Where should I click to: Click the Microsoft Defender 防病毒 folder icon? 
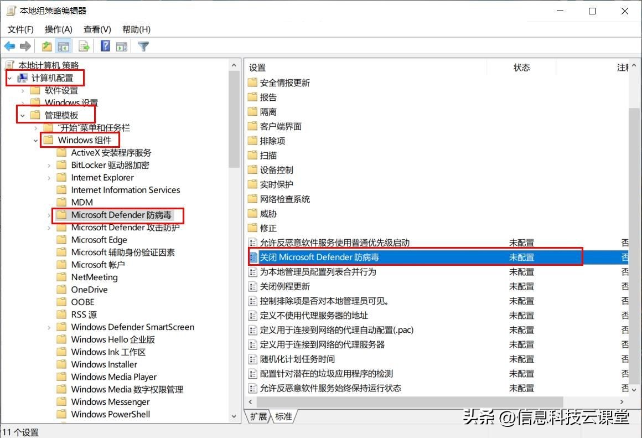(x=63, y=215)
